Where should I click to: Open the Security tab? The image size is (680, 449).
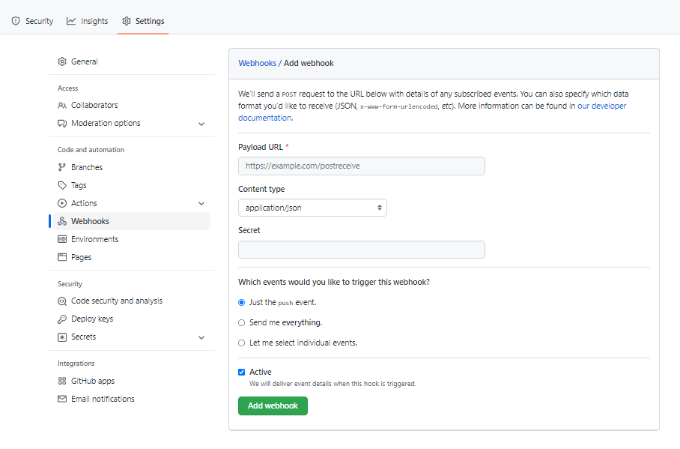32,21
